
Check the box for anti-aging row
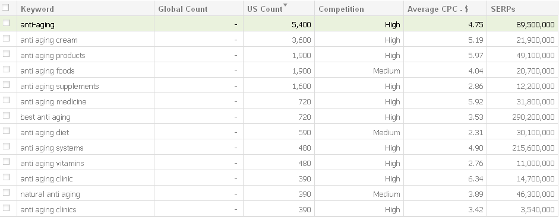pyautogui.click(x=6, y=23)
